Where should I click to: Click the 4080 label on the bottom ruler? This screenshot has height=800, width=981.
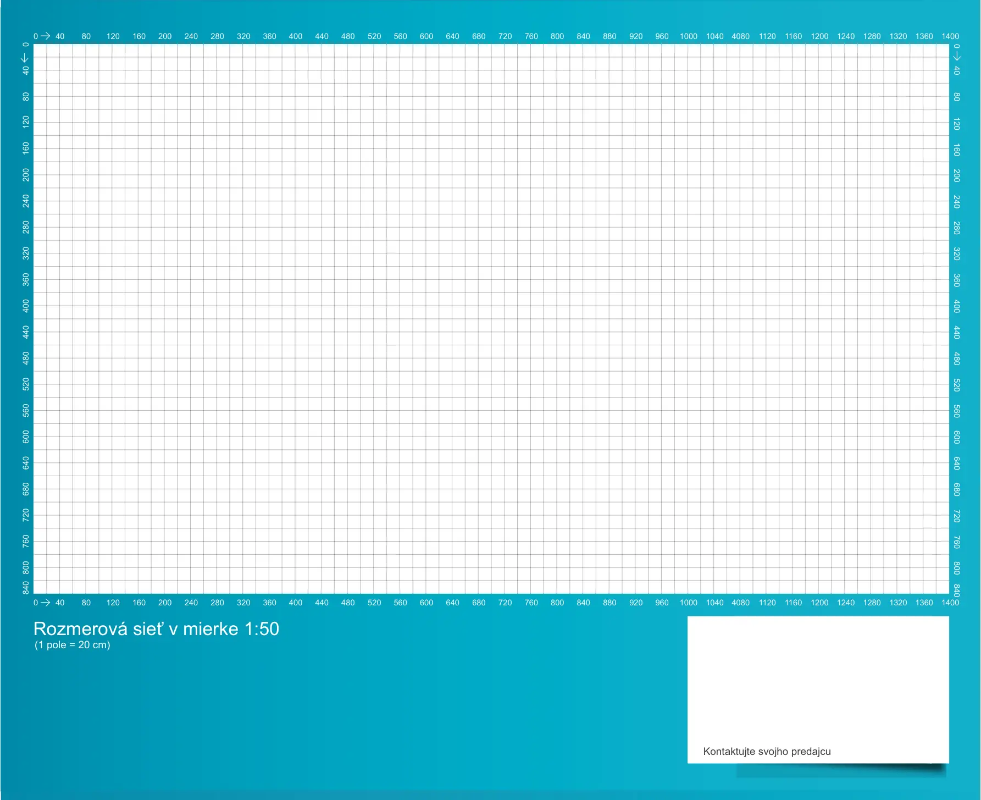click(740, 603)
